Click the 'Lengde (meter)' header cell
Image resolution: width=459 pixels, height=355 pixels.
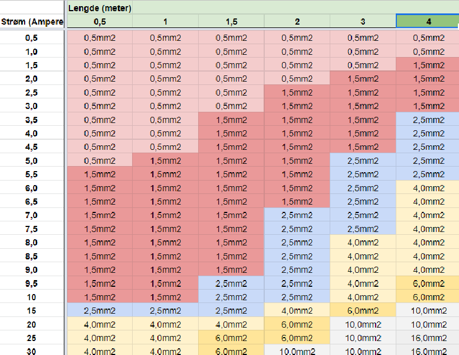(100, 8)
